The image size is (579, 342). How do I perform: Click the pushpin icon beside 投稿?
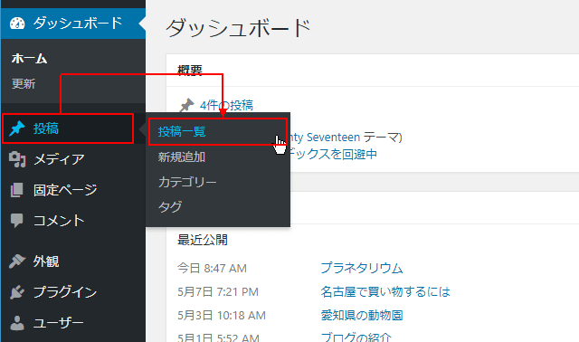click(x=17, y=128)
